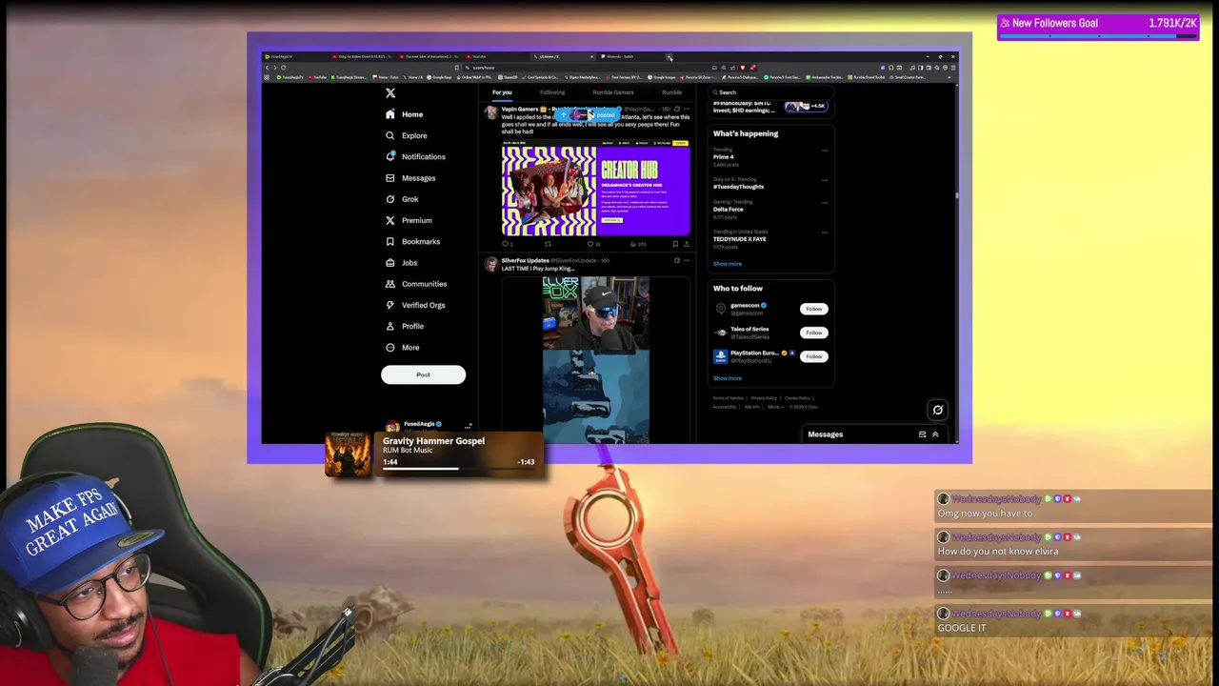Open the Verified Orgs lightning icon

click(x=390, y=305)
